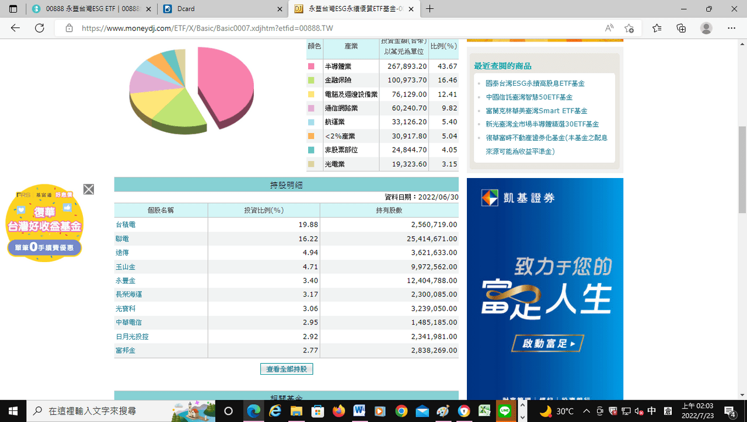The height and width of the screenshot is (422, 747).
Task: Open the tab actions menu icon
Action: tap(13, 9)
